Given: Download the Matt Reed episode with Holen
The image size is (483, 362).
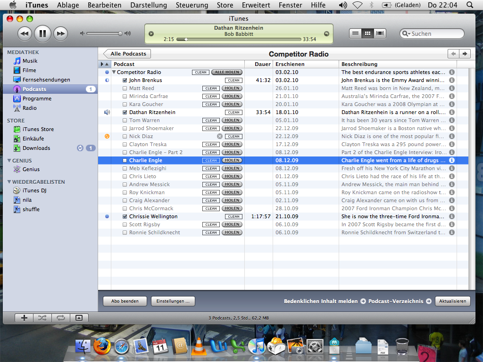Looking at the screenshot, I should (232, 88).
